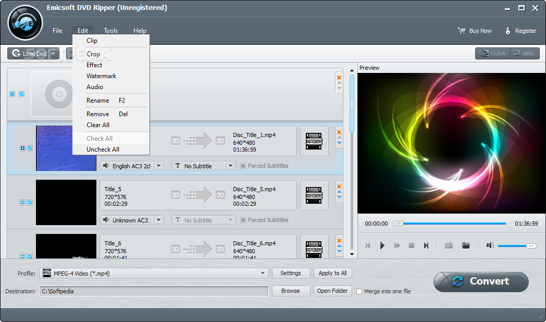Click MPEG4 format icon for Disc_Title_1
This screenshot has height=322, width=546.
click(314, 141)
